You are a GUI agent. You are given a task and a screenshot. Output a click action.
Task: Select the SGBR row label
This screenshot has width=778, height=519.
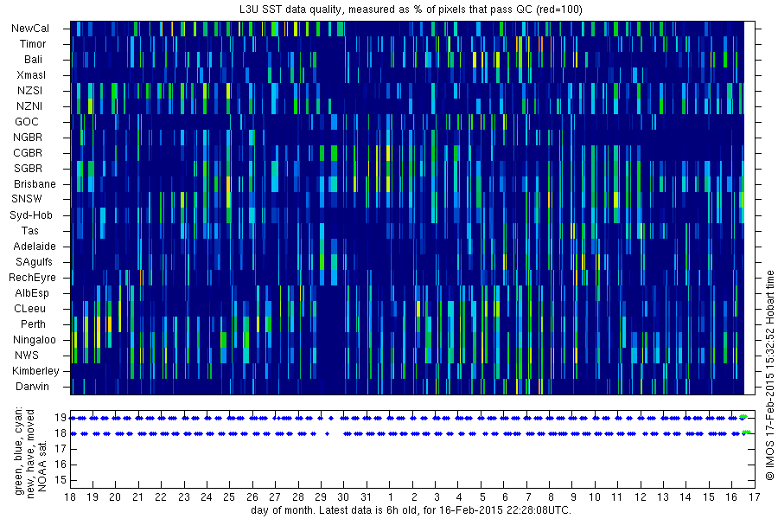coord(28,169)
